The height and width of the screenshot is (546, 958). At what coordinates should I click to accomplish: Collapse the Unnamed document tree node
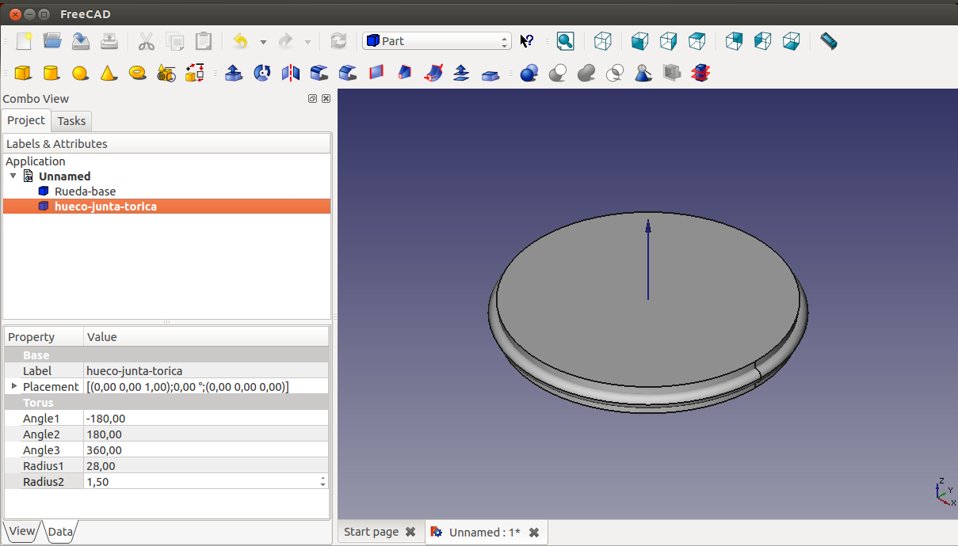(13, 176)
